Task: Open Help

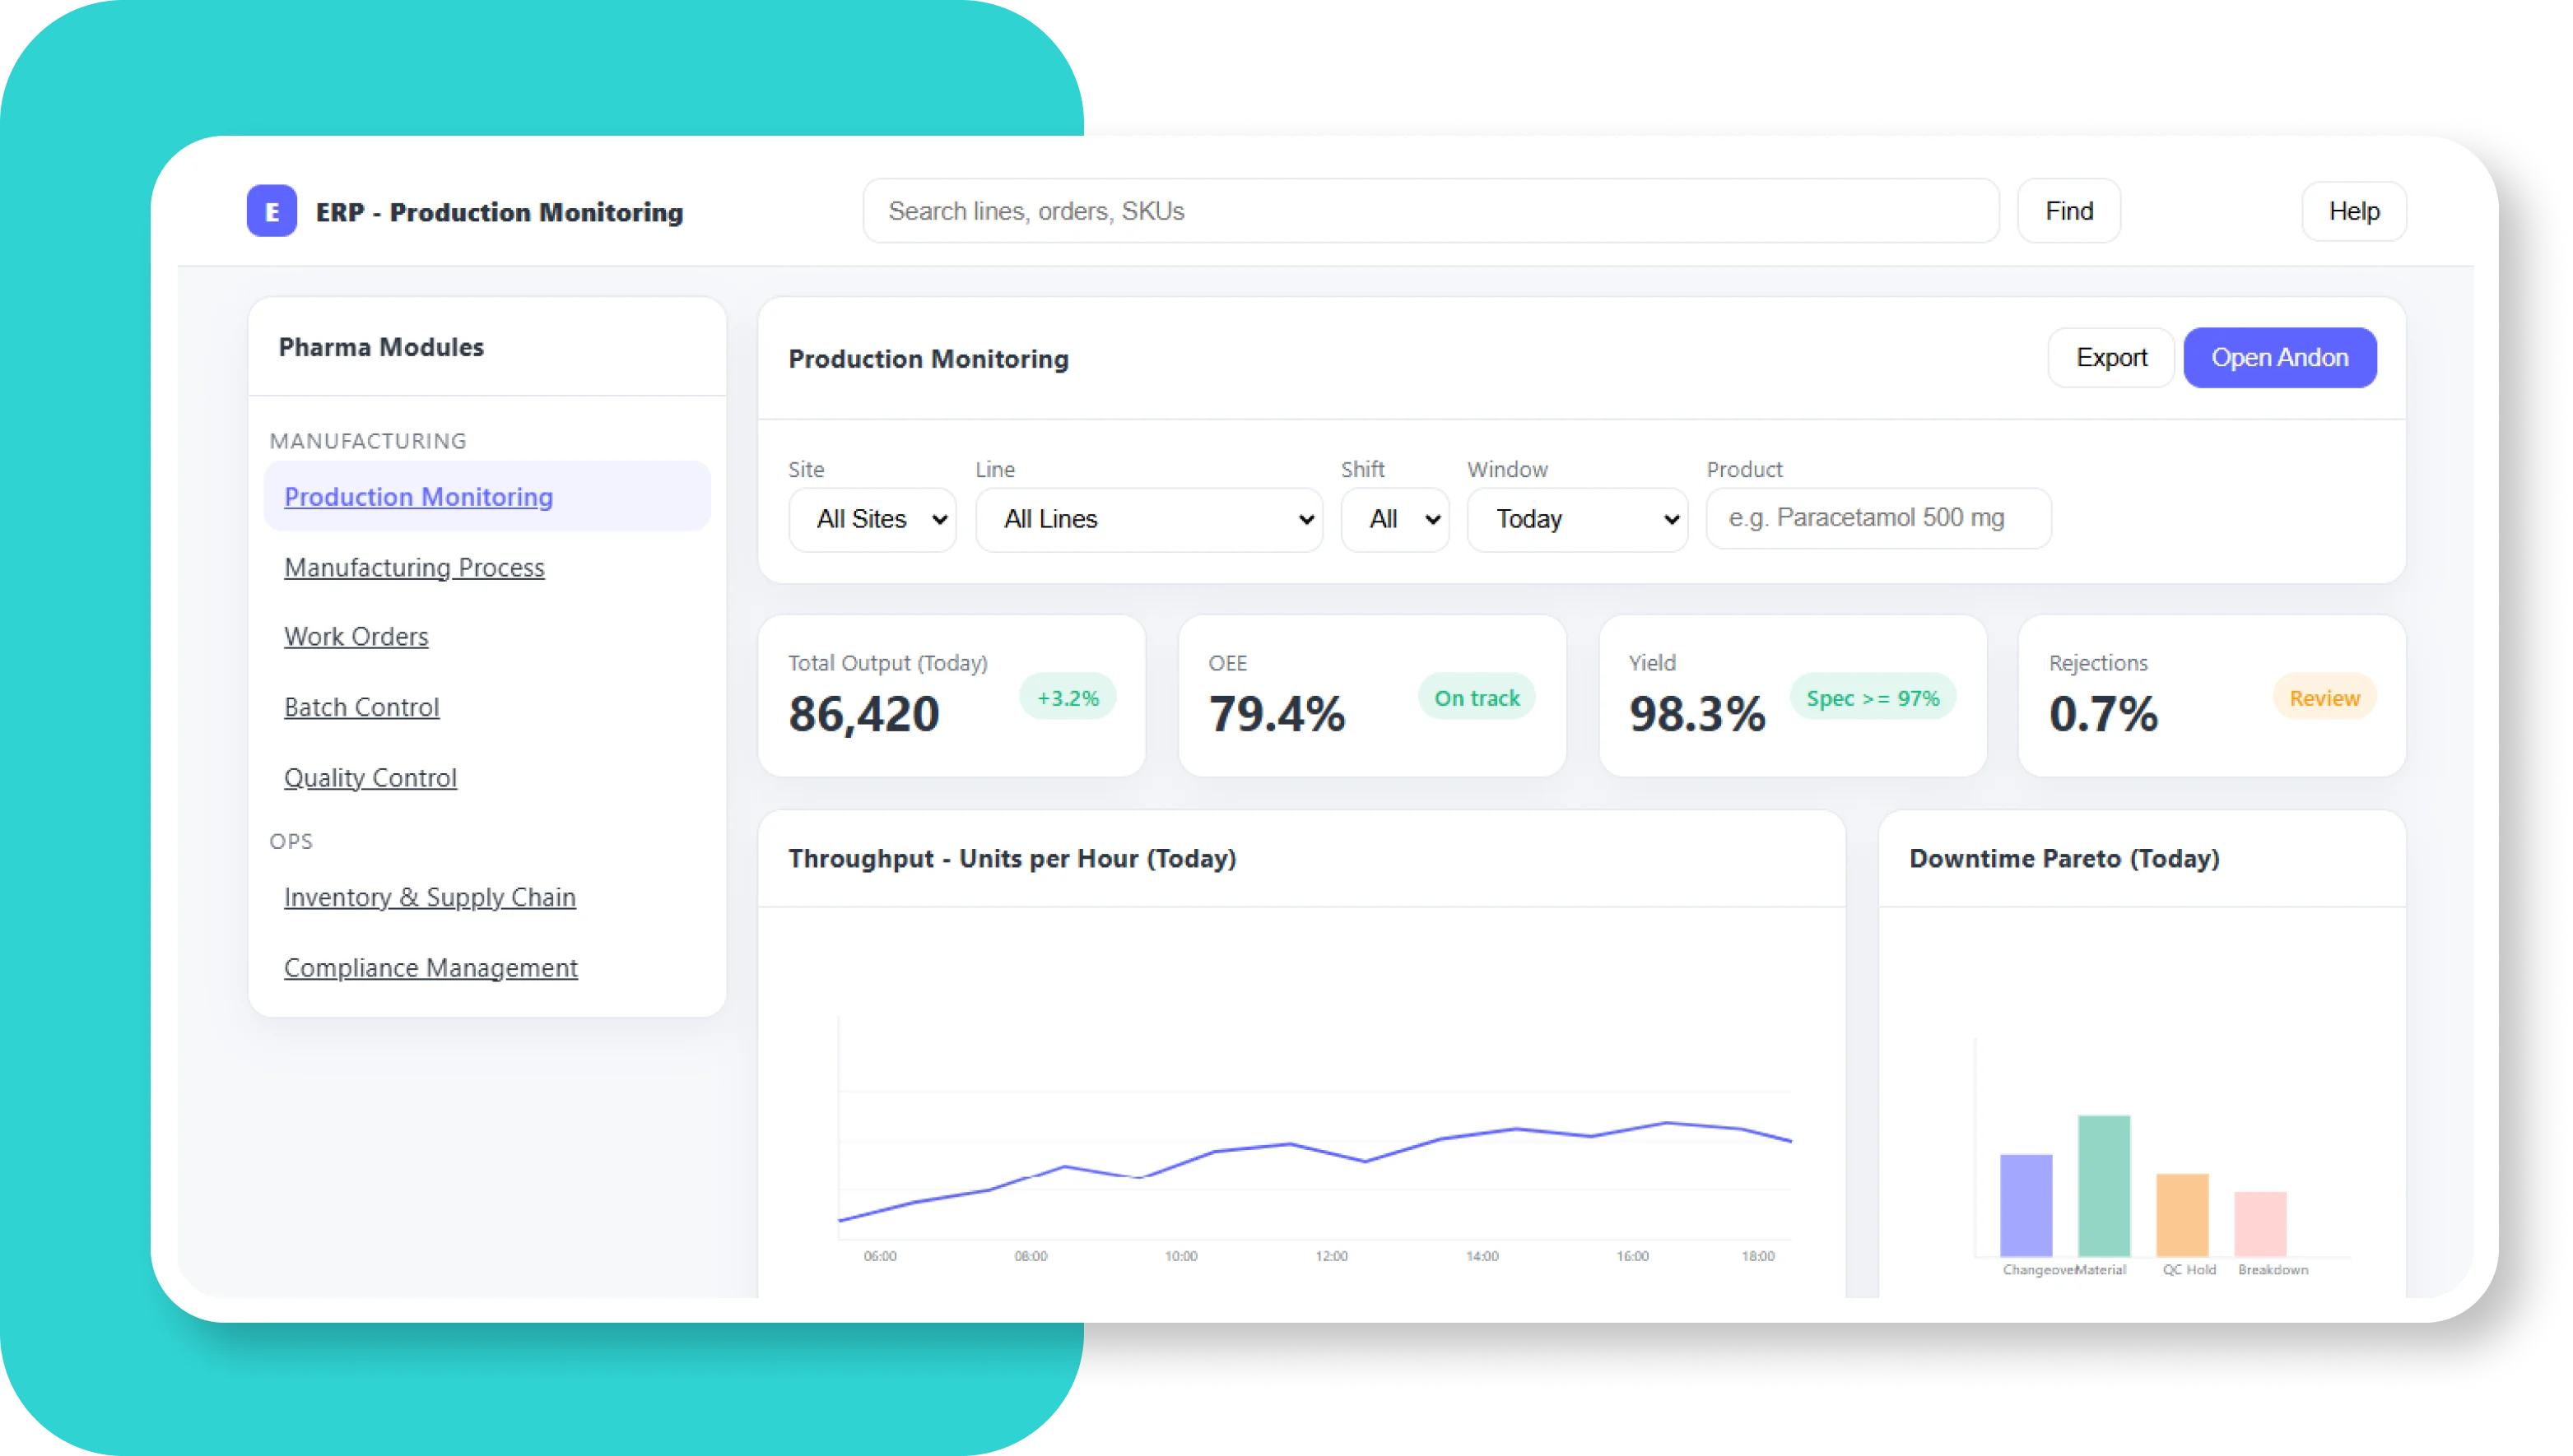Action: click(2353, 211)
